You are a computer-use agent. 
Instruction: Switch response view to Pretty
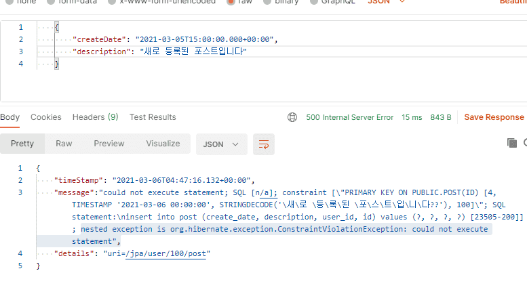click(22, 144)
